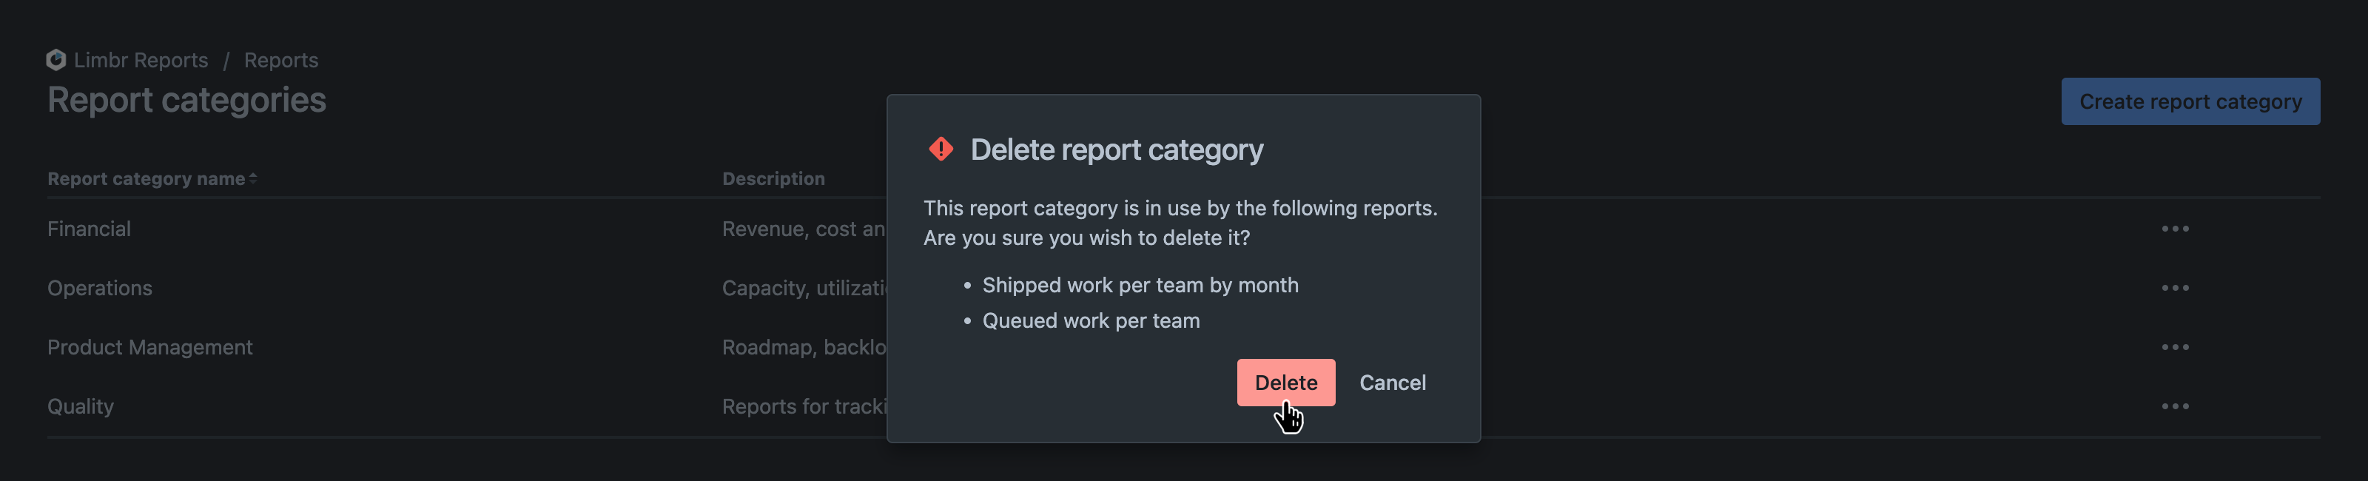Click the slash separator in the breadcrumb

227,60
